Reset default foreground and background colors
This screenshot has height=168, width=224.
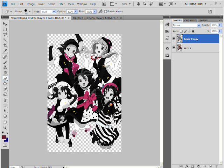coord(3,133)
